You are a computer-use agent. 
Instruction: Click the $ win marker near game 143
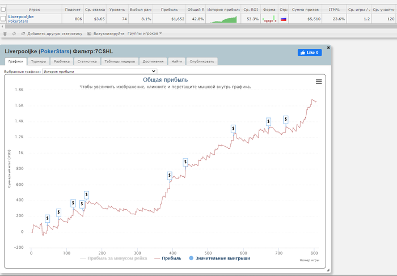tap(82, 204)
